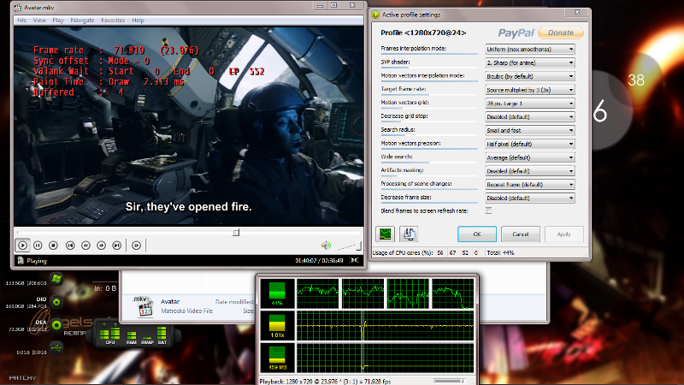
Task: Click the seek bar thumb in the player
Action: point(236,233)
